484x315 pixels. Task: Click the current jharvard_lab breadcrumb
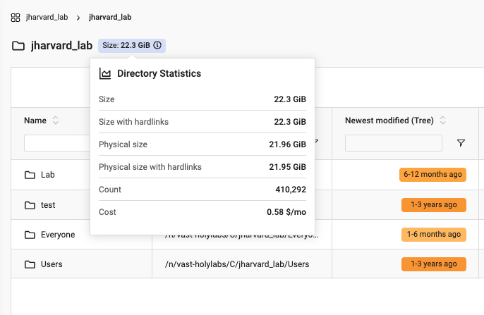coord(111,17)
